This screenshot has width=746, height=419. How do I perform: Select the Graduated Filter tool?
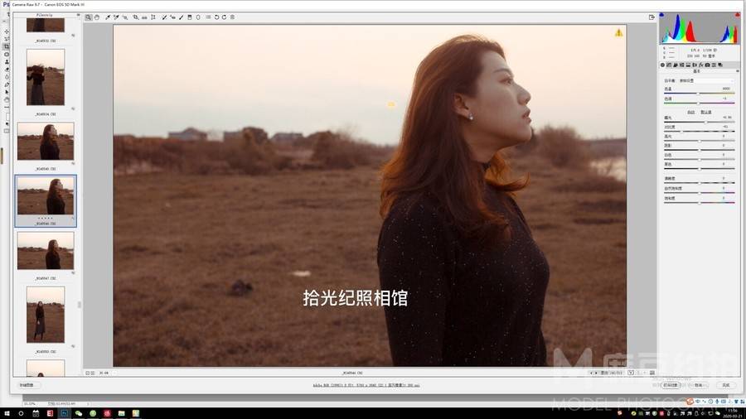190,17
